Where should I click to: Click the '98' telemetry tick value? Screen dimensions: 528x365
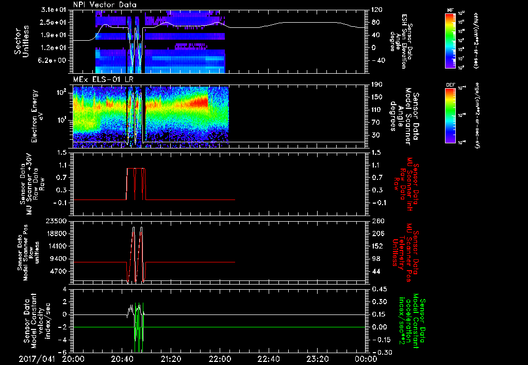coord(375,259)
